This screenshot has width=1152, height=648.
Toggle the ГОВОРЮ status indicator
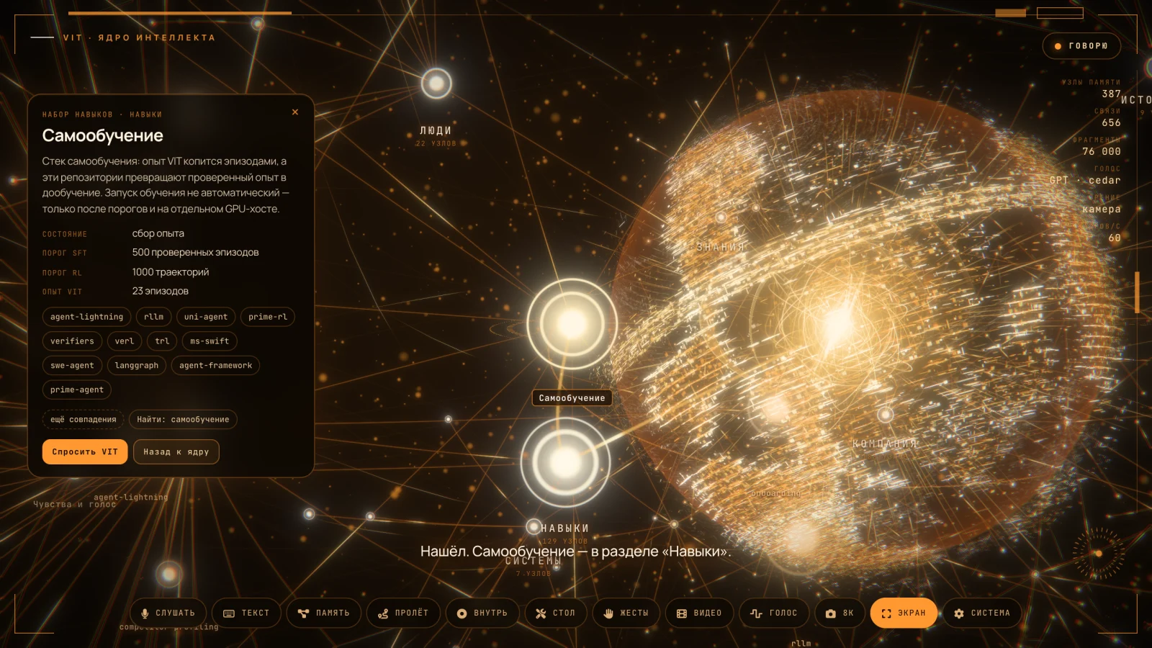[1081, 46]
